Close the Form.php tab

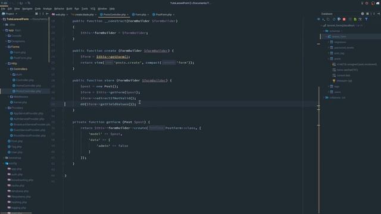148,14
